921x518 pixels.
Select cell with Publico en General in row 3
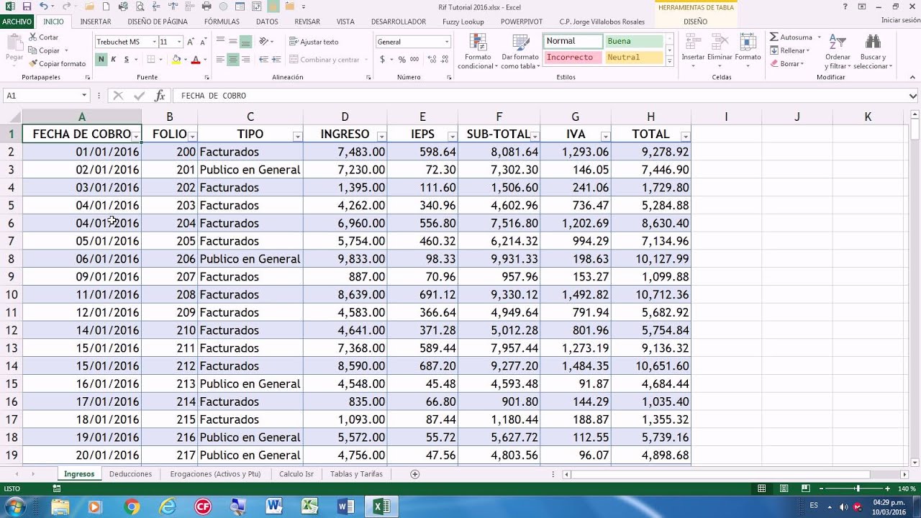(250, 170)
